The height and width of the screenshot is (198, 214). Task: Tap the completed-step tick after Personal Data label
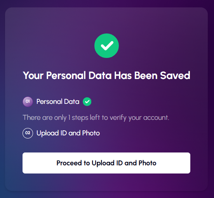tap(87, 102)
